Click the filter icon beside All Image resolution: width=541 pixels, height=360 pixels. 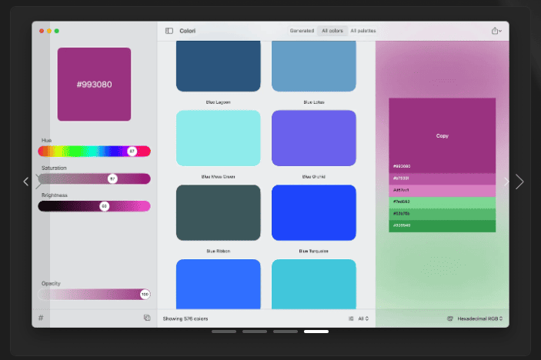click(x=351, y=318)
